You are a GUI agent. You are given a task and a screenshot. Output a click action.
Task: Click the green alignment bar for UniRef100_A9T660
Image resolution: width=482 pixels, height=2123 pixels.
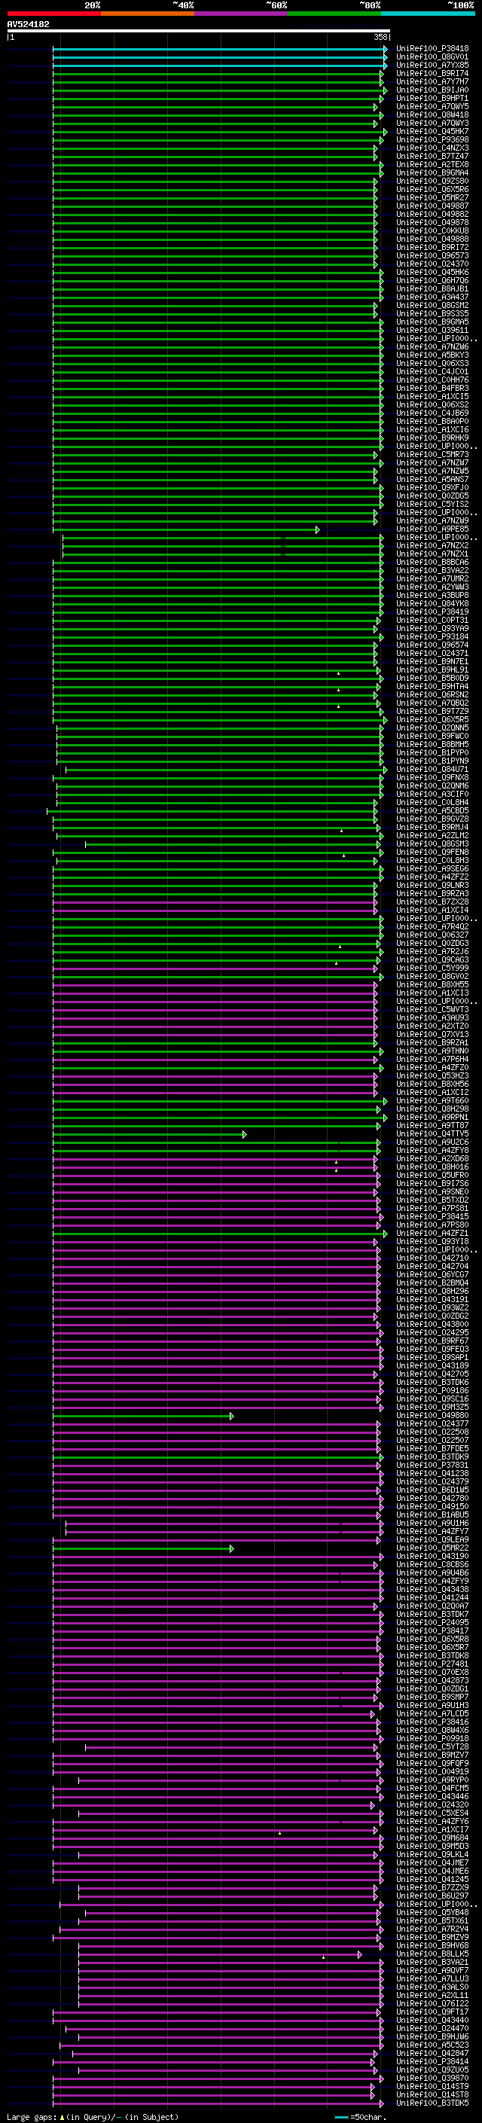point(220,1101)
